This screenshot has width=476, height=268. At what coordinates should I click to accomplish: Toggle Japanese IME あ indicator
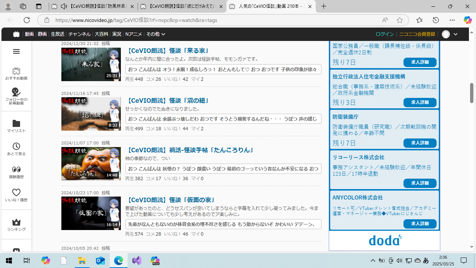[426, 261]
